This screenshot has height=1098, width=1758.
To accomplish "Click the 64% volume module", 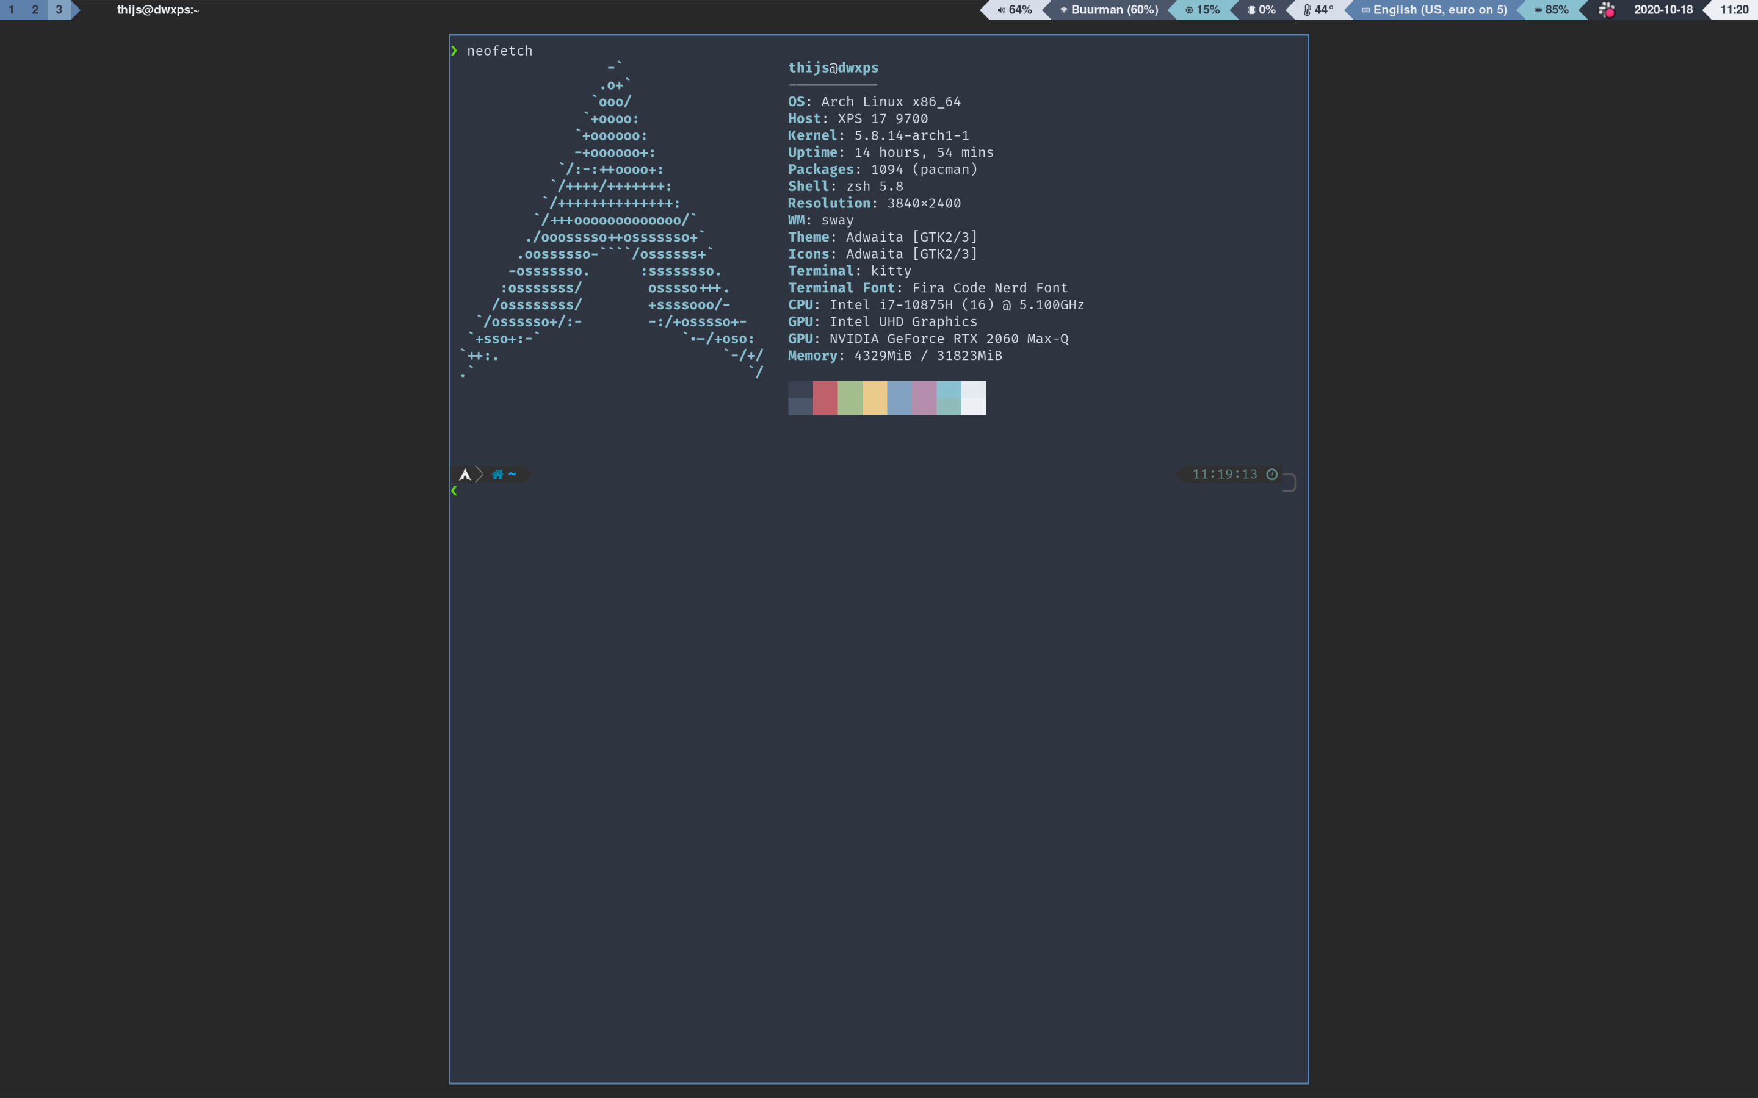I will tap(1015, 9).
